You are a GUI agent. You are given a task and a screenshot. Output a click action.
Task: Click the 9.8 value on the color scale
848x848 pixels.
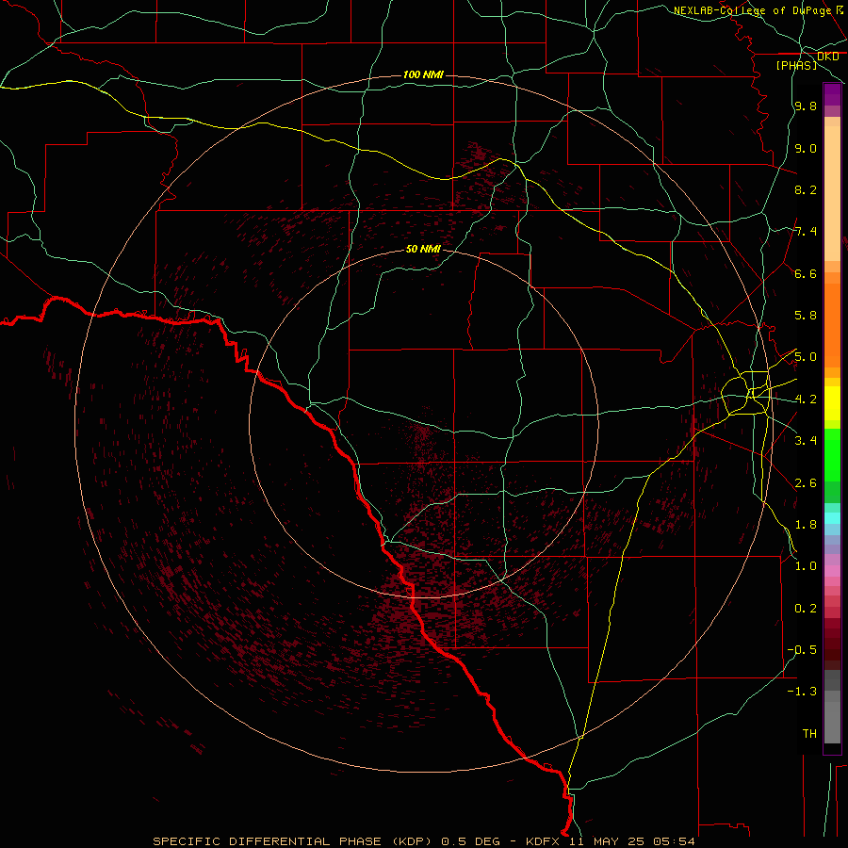pos(806,106)
